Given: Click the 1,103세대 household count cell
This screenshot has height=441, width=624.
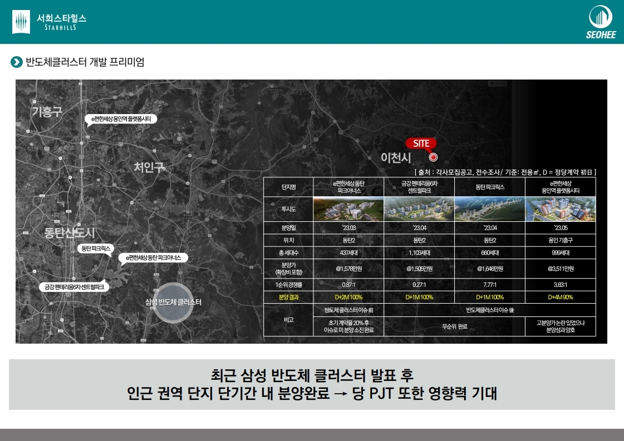Looking at the screenshot, I should click(419, 252).
